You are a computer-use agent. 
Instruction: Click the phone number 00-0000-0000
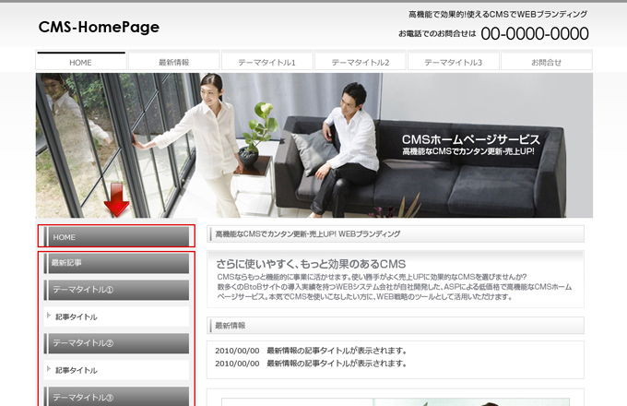(534, 34)
